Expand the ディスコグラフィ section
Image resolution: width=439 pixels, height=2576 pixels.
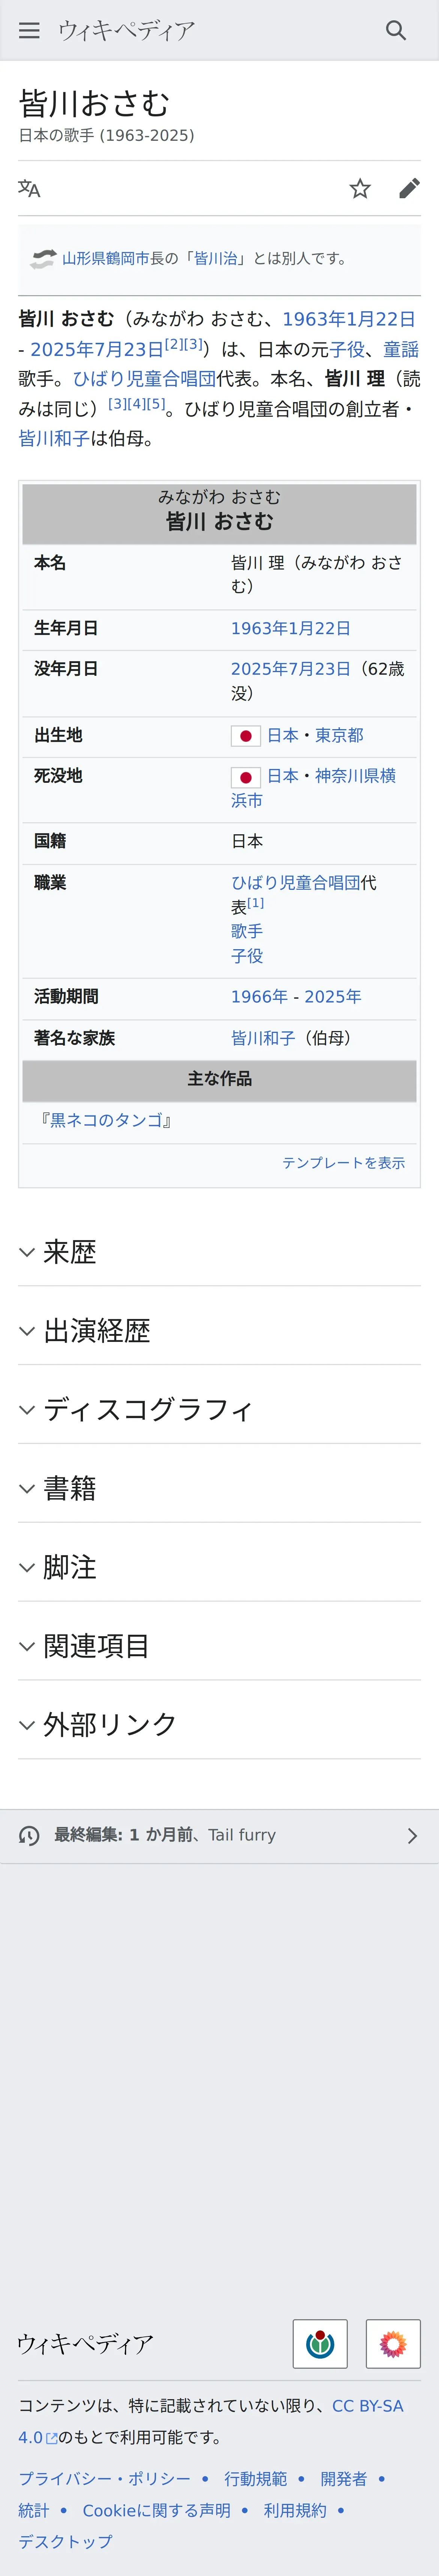point(219,1410)
